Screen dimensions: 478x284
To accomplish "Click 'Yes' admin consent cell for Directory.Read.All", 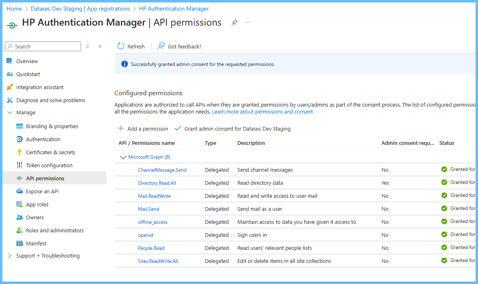I will click(385, 183).
